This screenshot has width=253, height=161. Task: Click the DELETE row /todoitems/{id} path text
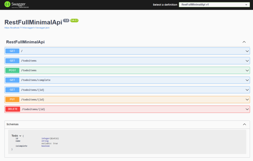tap(33, 109)
